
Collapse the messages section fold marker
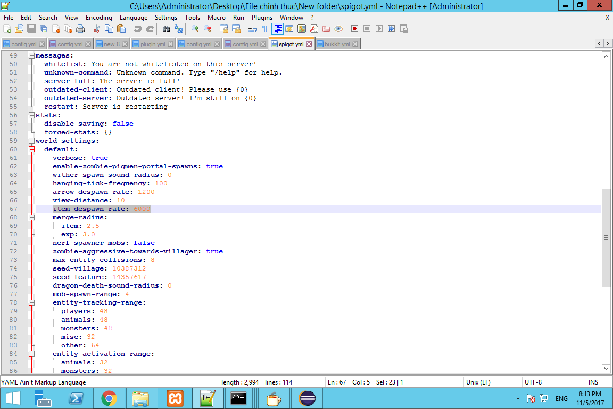coord(31,55)
